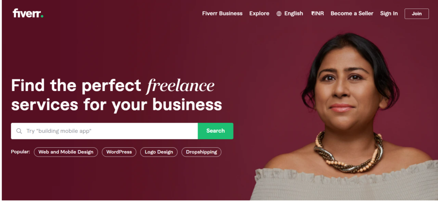
Task: Click the green dot in Fiverr logo
Action: coord(42,17)
